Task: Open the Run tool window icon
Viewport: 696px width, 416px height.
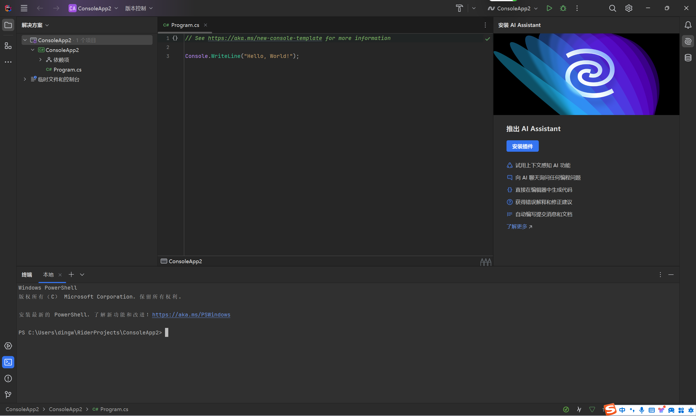Action: click(x=8, y=346)
